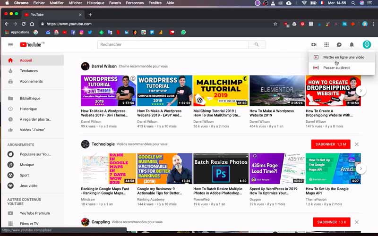The width and height of the screenshot is (378, 236).
Task: Open Vidéos "J'aime" in the sidebar
Action: [x=33, y=130]
